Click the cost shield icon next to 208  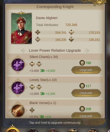(x=82, y=109)
